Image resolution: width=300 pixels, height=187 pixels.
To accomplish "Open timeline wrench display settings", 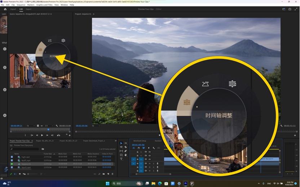I will (x=154, y=148).
